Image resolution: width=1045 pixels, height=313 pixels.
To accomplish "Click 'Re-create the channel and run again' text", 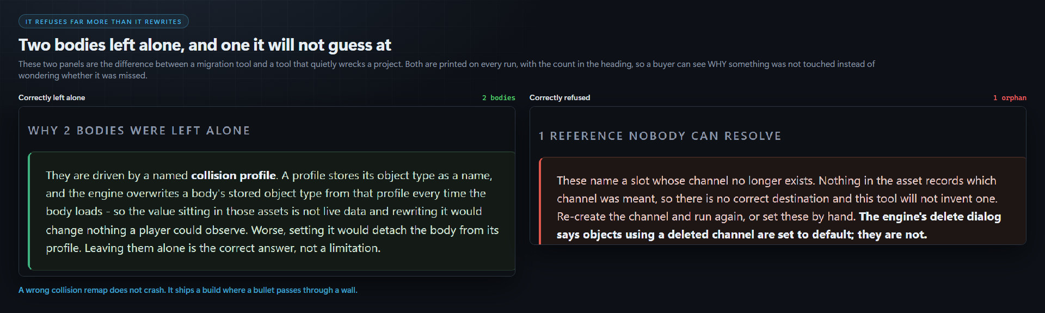I will pyautogui.click(x=650, y=217).
